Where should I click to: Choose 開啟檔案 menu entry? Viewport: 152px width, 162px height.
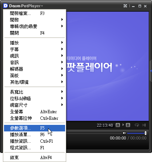35,13
